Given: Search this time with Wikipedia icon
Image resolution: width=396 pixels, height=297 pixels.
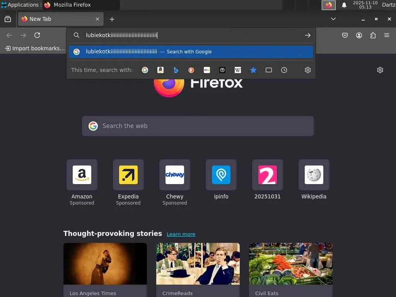Looking at the screenshot, I should click(x=238, y=70).
